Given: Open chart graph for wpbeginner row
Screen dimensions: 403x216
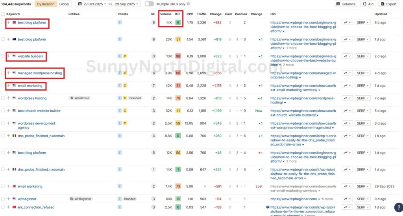Looking at the screenshot, I should click(x=347, y=199).
